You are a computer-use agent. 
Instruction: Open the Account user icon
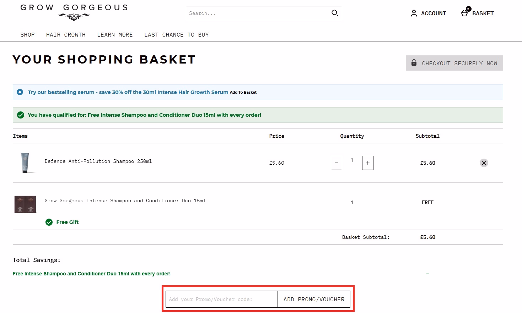coord(414,13)
